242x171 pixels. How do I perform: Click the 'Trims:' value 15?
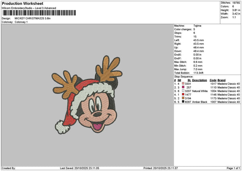[x=195, y=37]
